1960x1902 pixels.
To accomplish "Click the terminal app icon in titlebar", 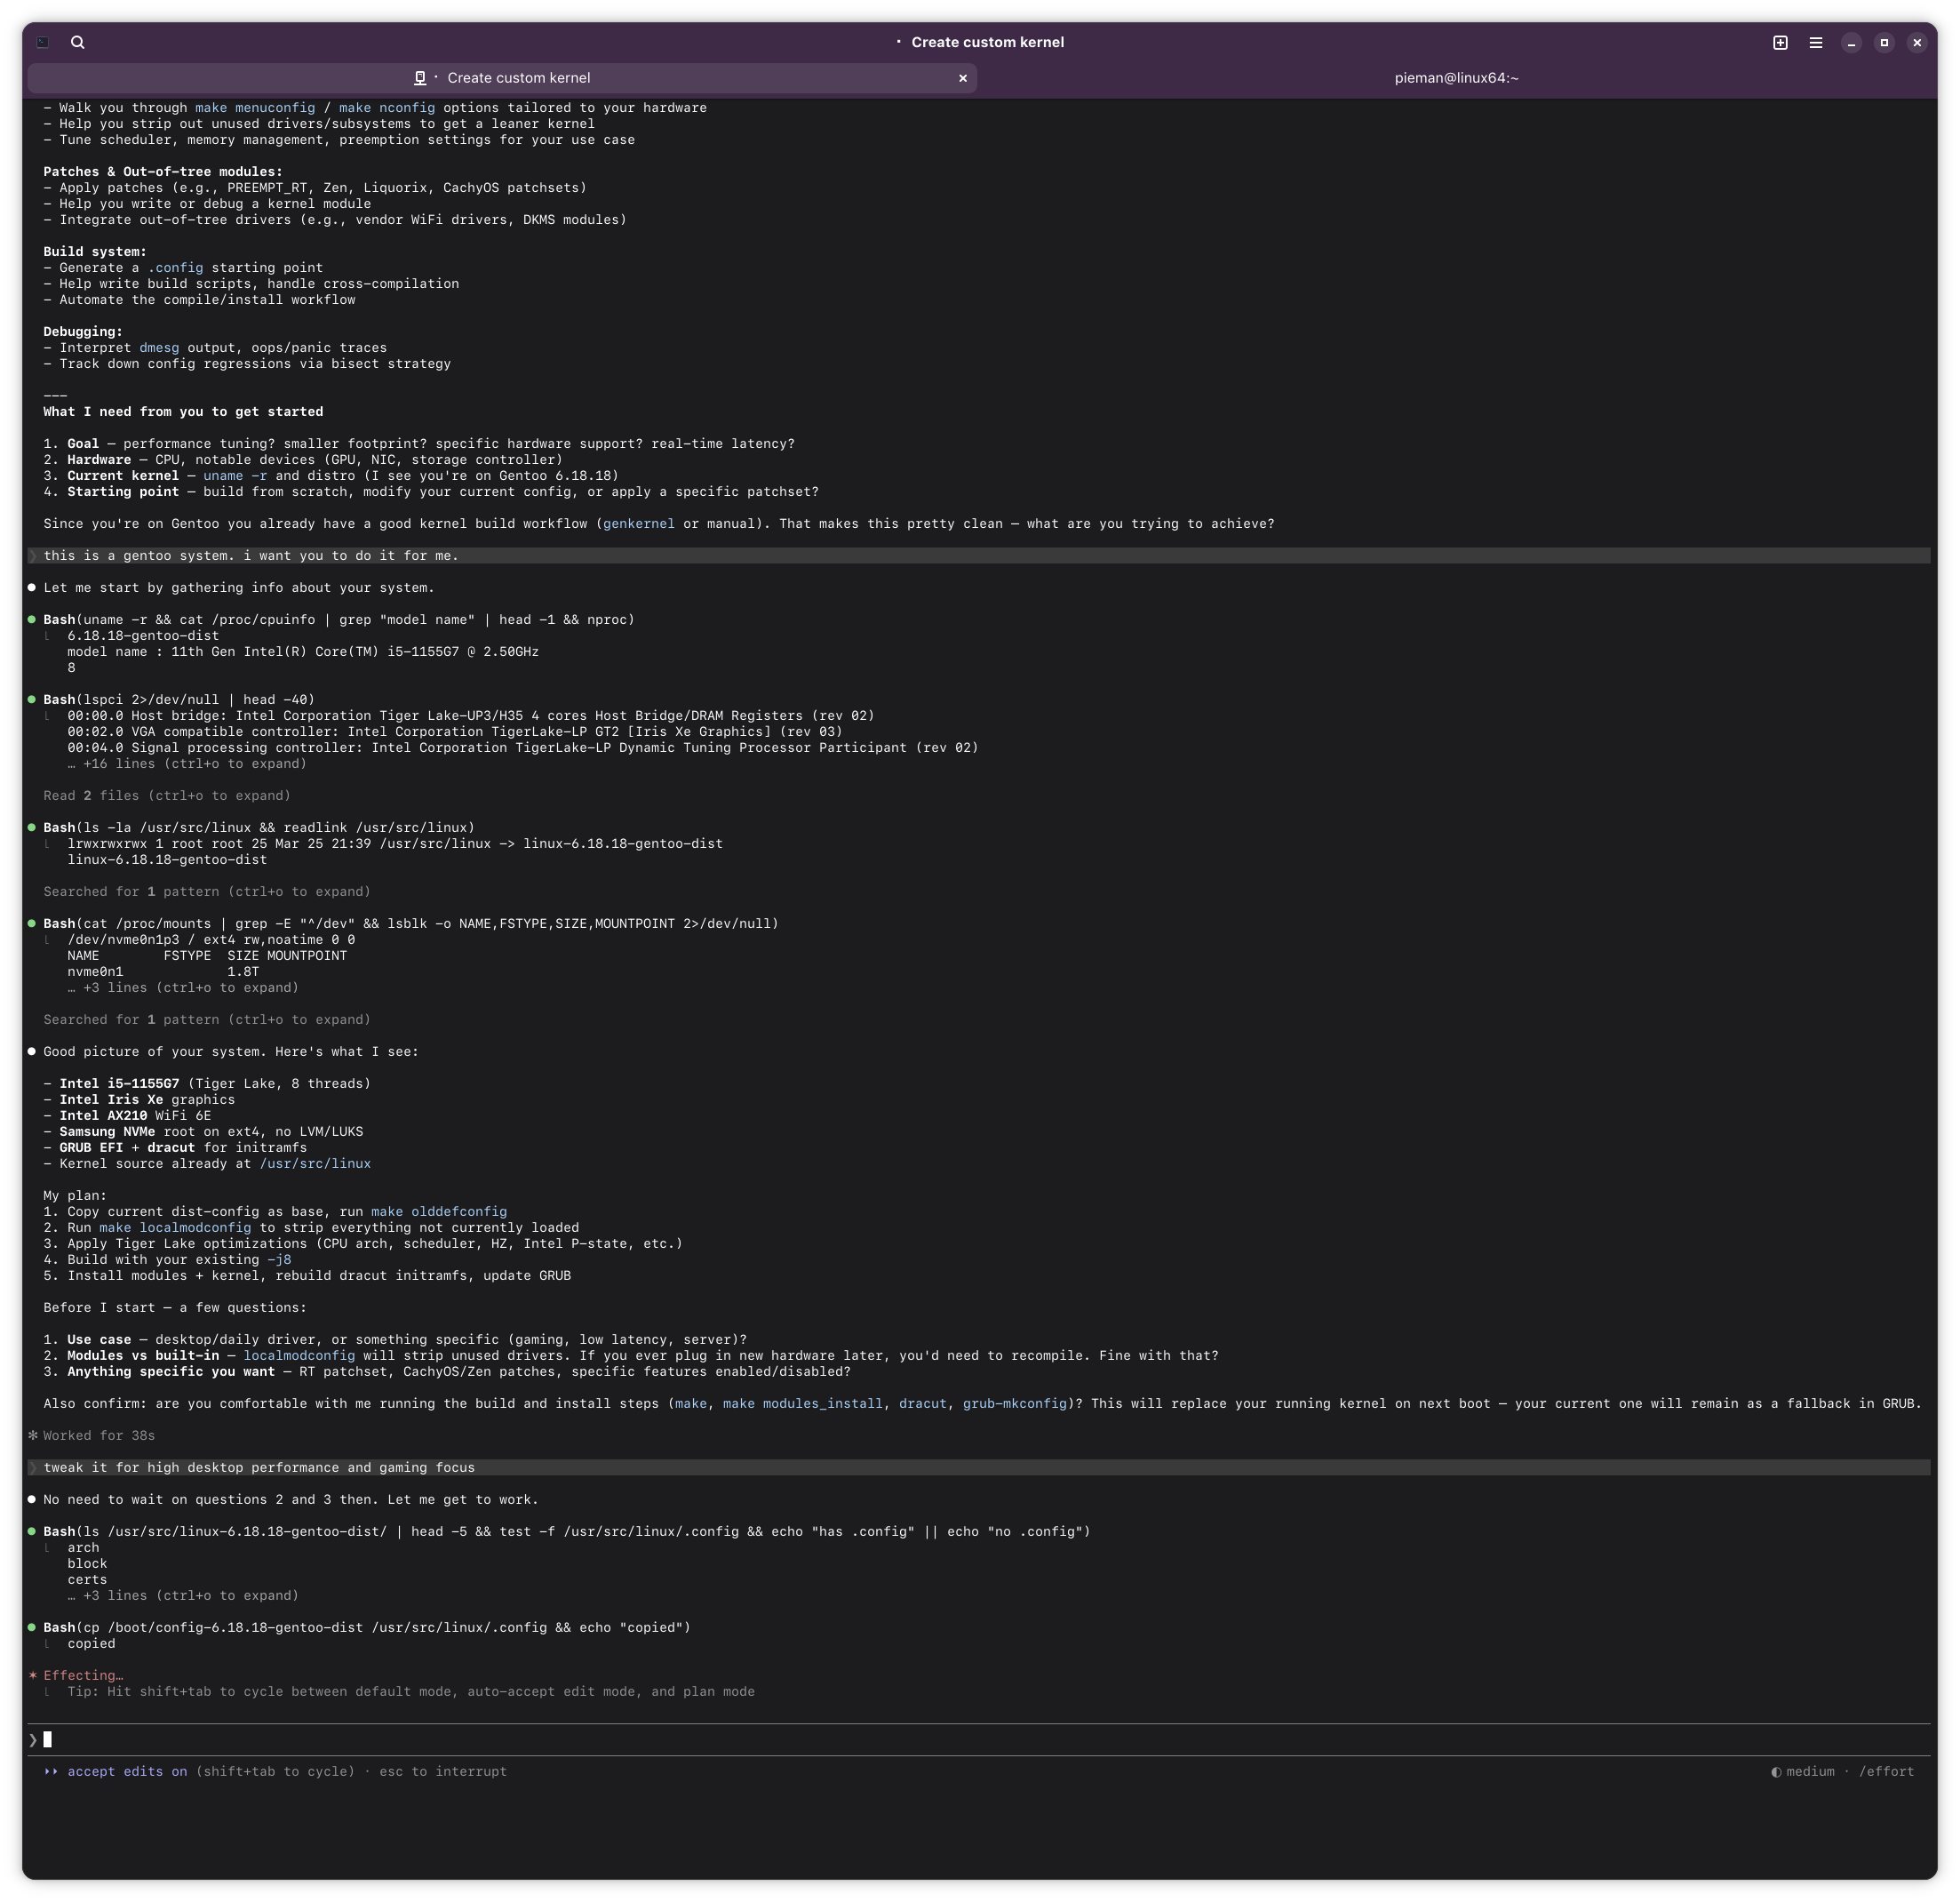I will 43,42.
